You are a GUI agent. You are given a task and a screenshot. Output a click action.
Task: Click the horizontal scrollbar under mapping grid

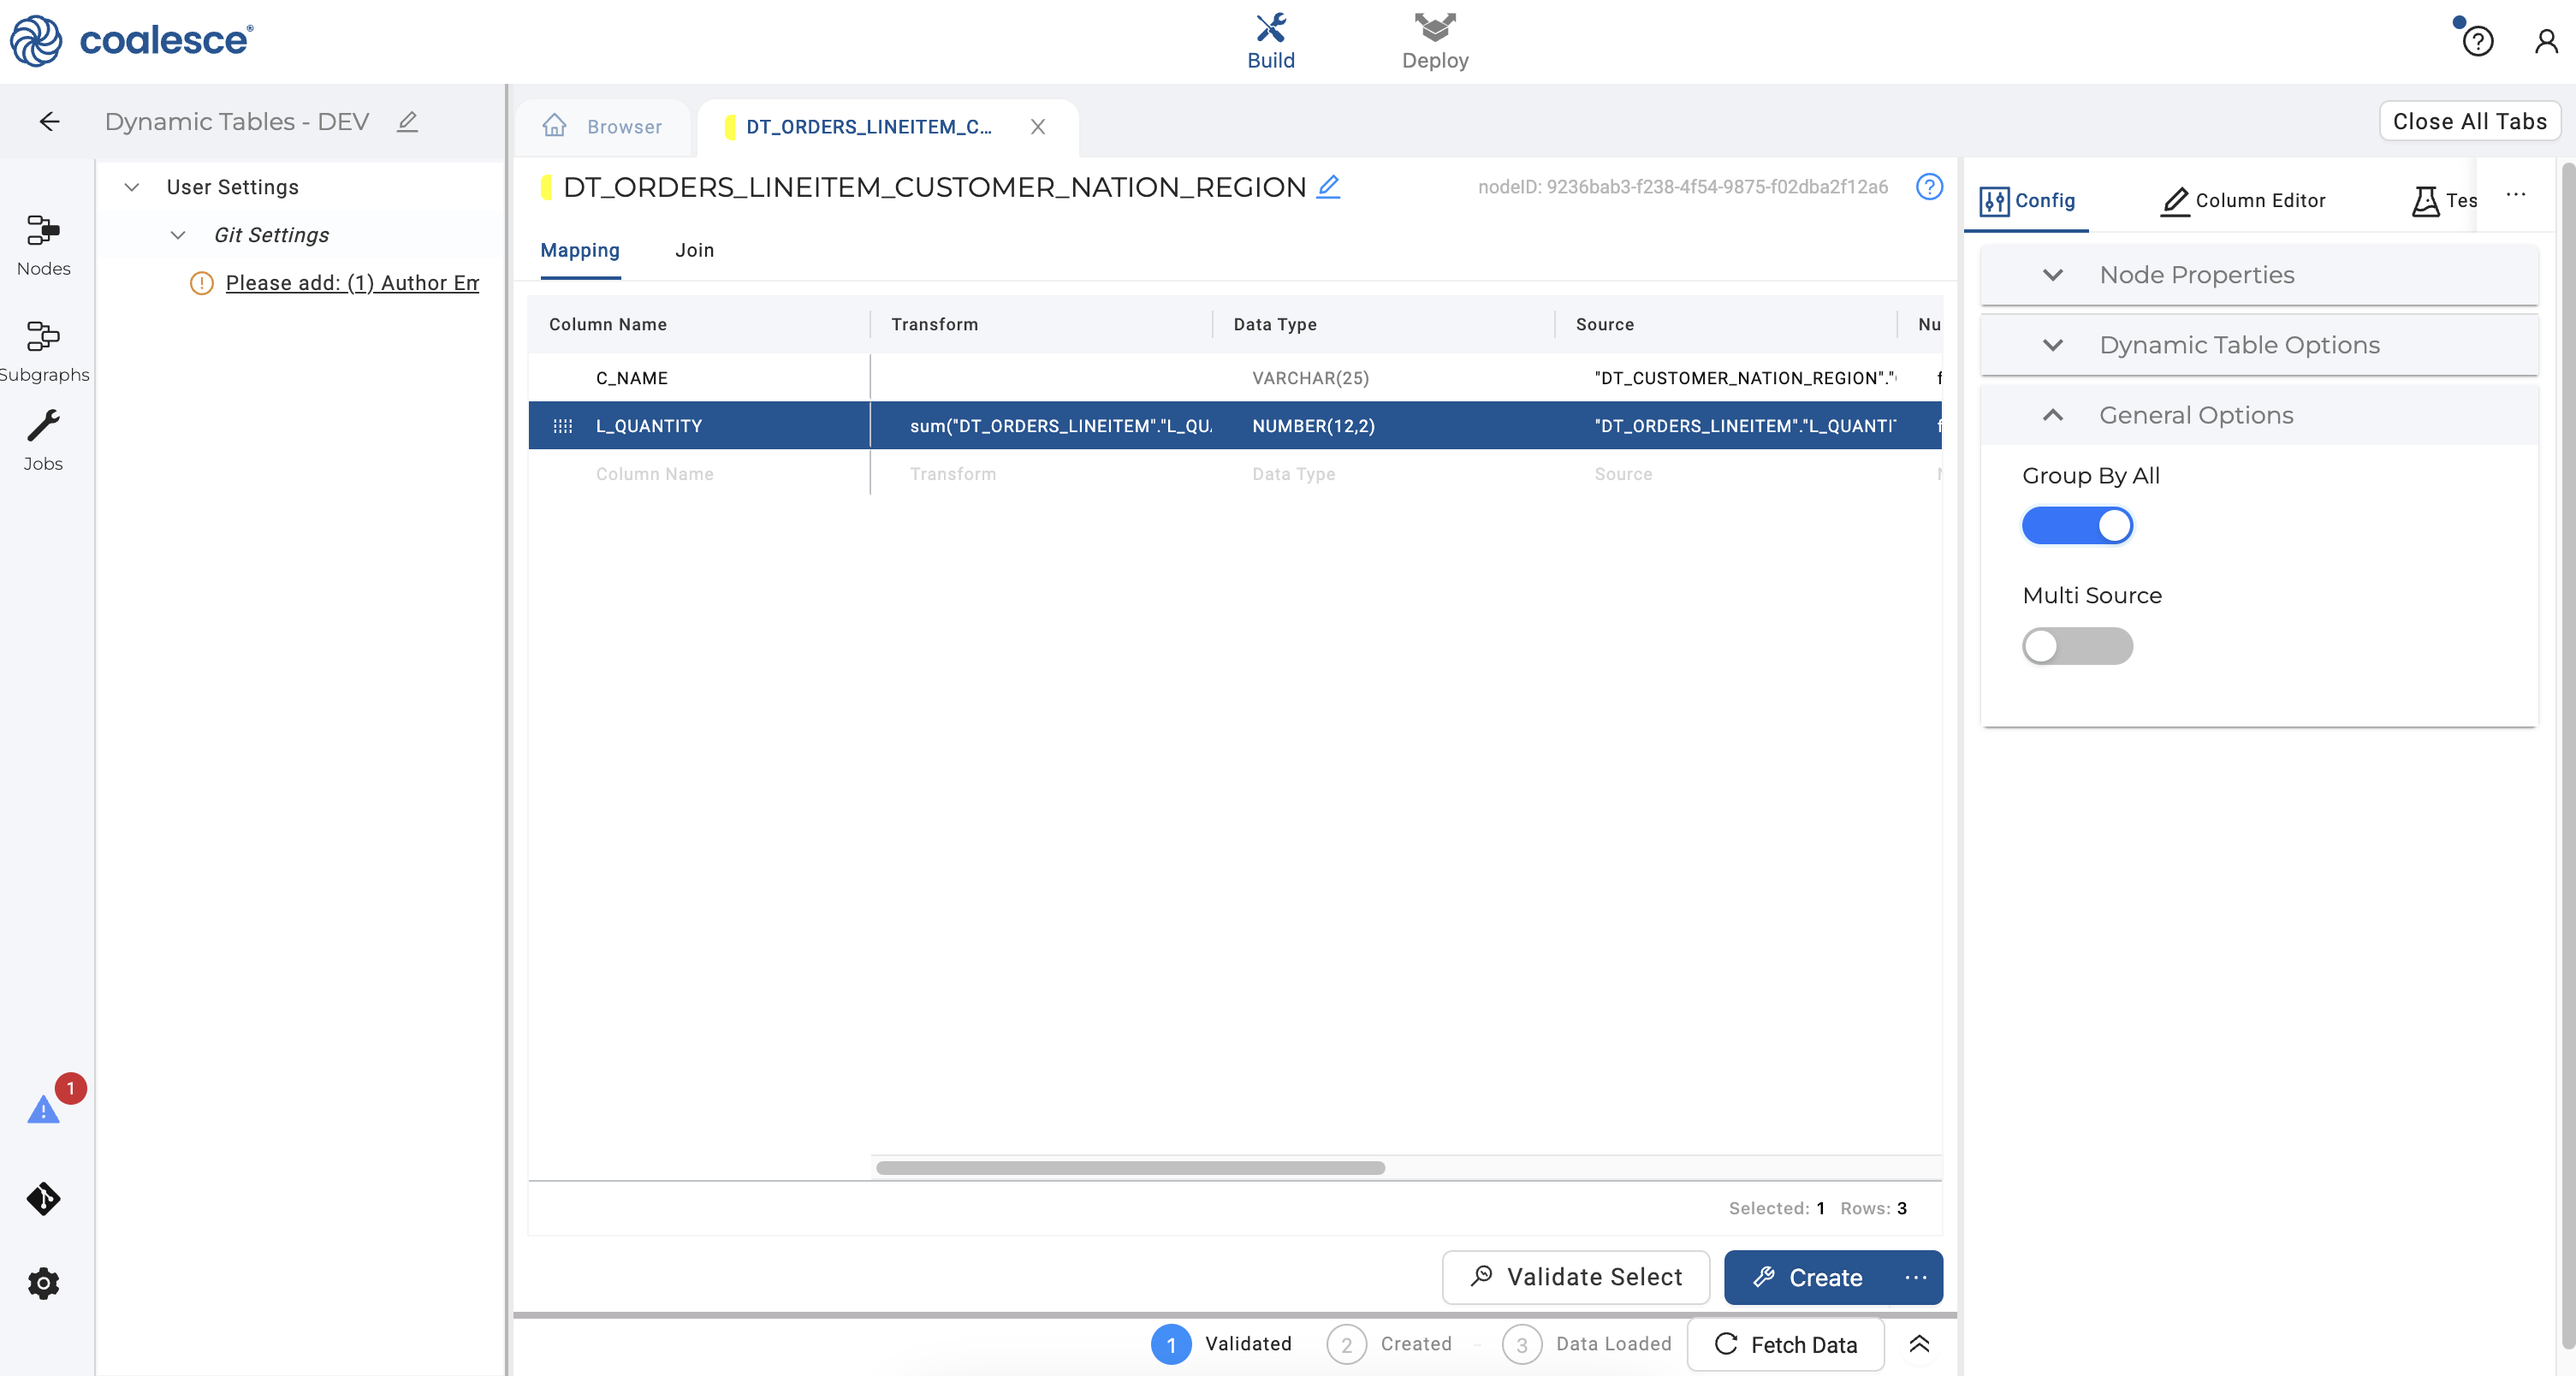tap(1130, 1168)
